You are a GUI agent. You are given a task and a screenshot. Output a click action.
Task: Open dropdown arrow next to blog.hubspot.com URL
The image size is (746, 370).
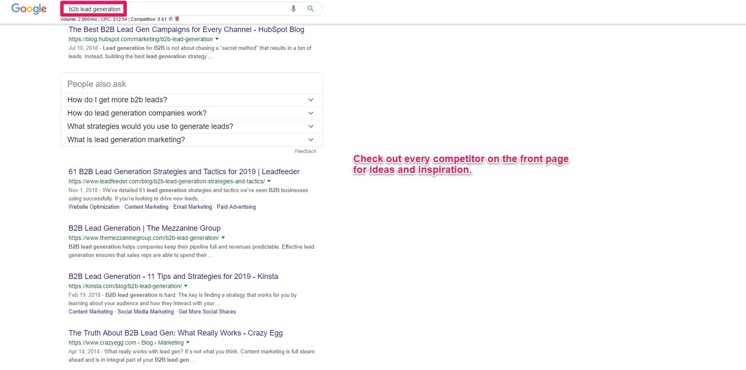point(217,39)
